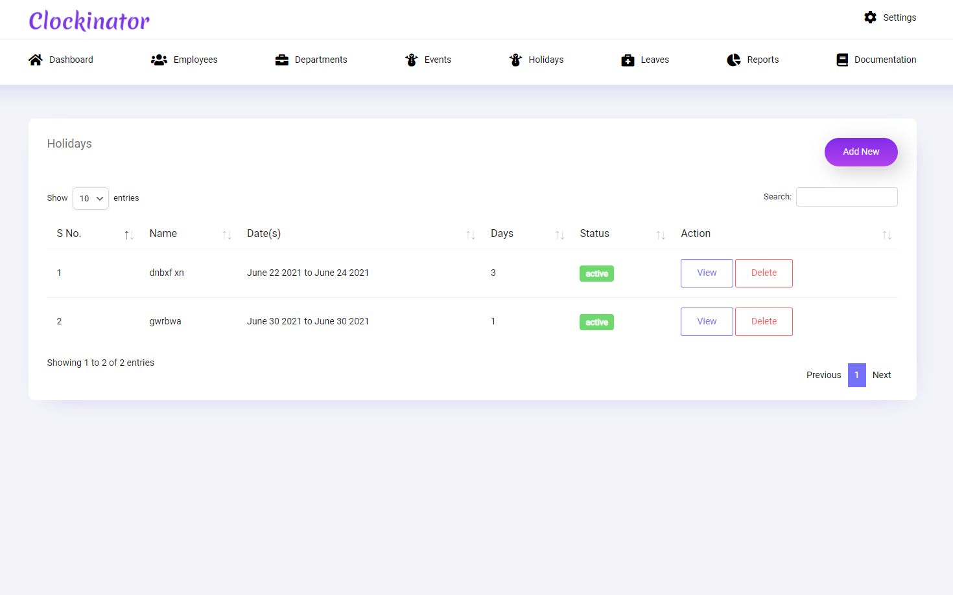
Task: Delete the gwrbwa holiday
Action: pos(764,322)
